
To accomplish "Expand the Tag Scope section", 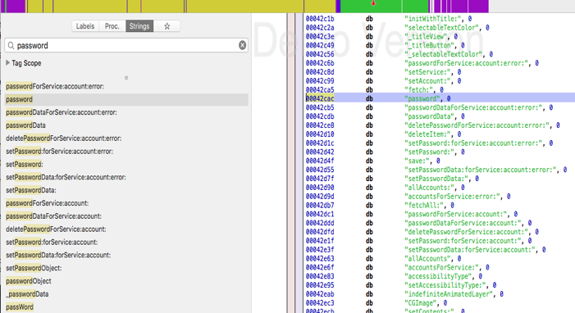I will tap(7, 62).
